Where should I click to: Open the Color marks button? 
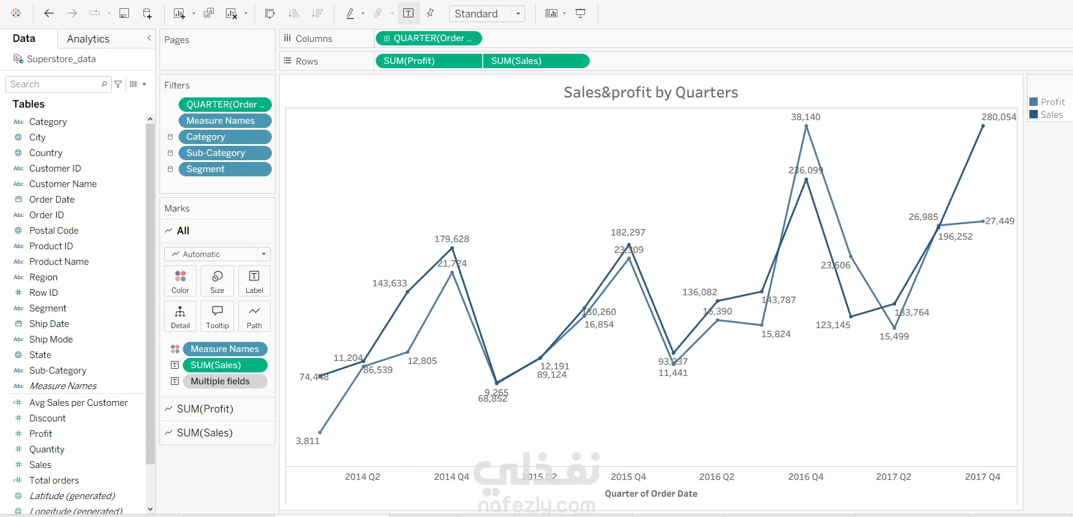point(180,281)
